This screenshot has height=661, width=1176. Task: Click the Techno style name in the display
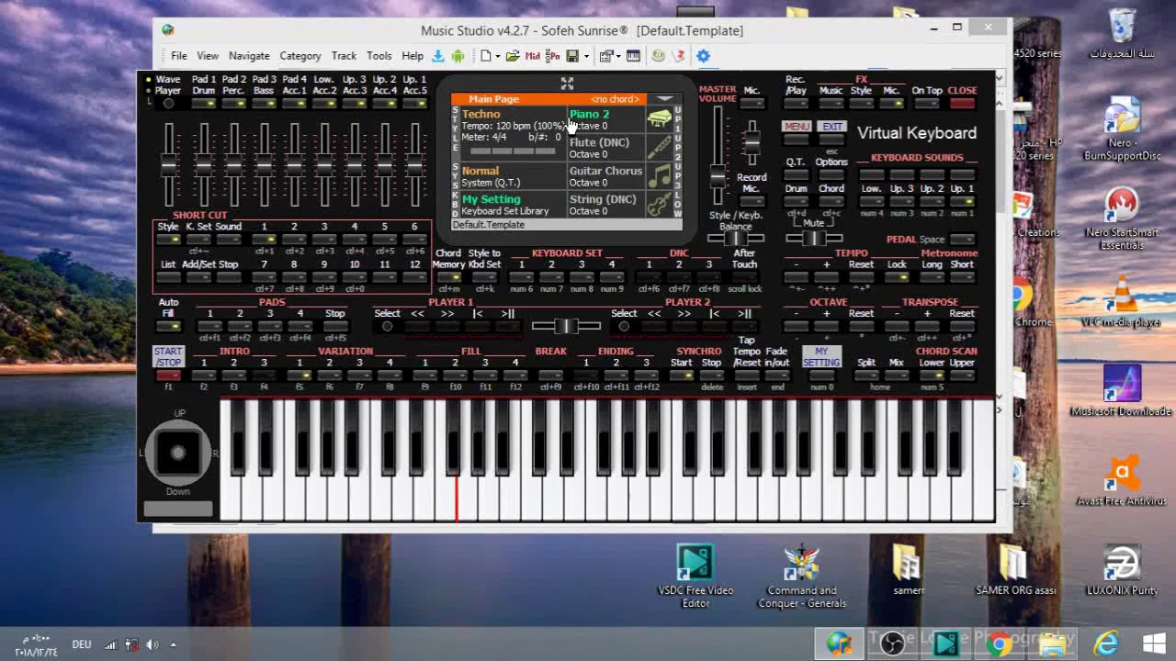(481, 115)
